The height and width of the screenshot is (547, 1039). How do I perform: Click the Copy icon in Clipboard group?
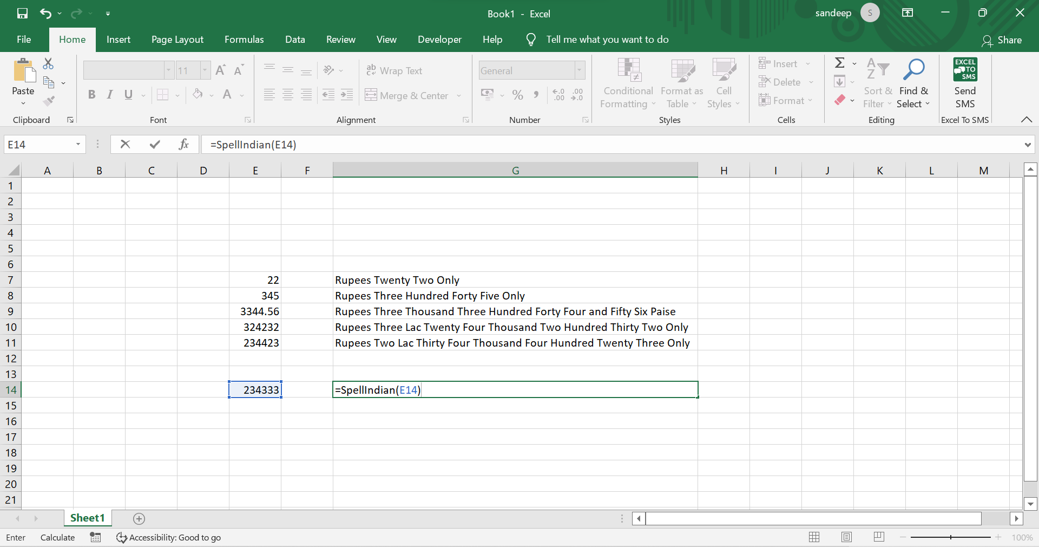pos(49,82)
